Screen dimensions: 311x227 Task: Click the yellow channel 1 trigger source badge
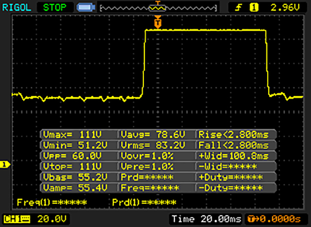pos(254,8)
